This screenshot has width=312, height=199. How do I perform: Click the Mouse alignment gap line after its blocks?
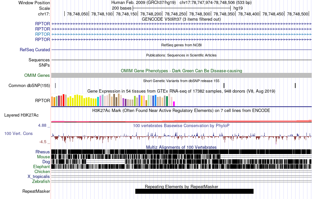(x=266, y=157)
